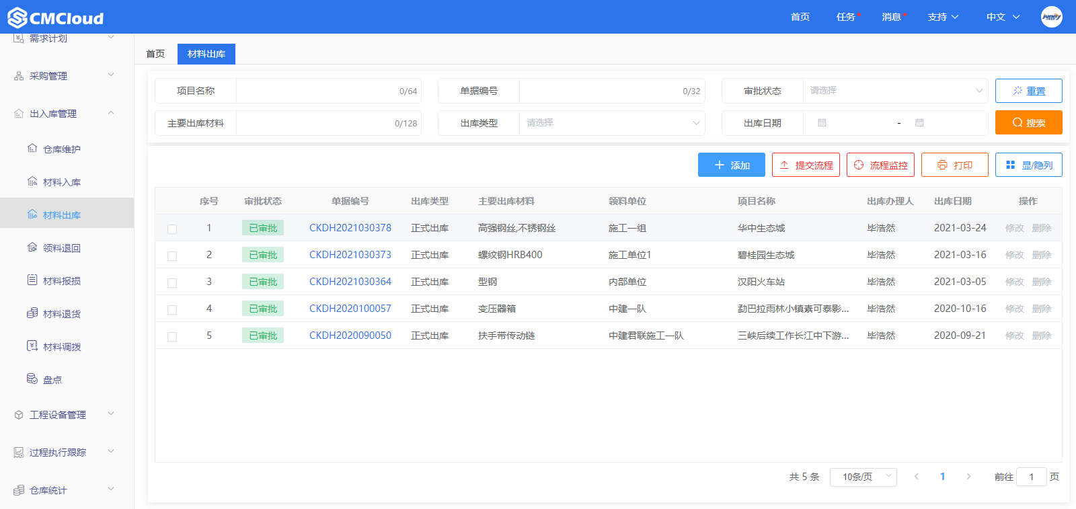The width and height of the screenshot is (1076, 509).
Task: Click the magnifier icon on 搜索
Action: coord(1017,122)
